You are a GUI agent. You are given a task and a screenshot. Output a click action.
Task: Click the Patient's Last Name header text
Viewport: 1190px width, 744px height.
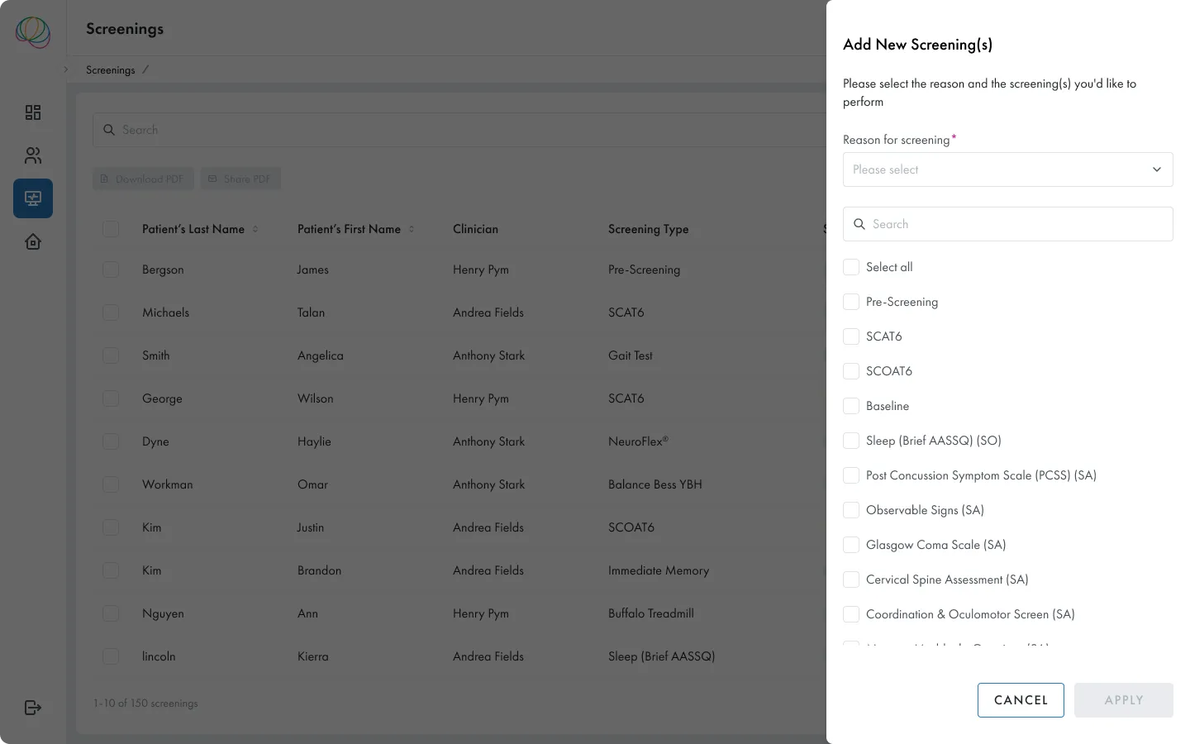click(x=193, y=229)
